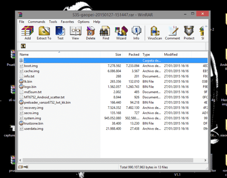Click the key password icon in the status bar
Screen dimensions: 227x178
point(25,167)
